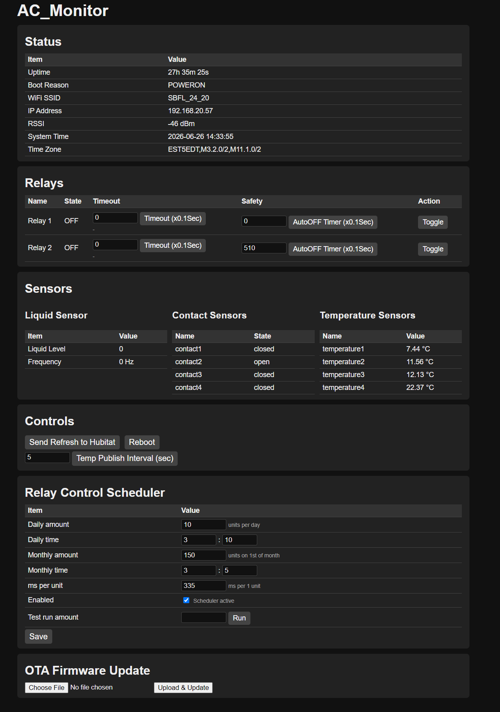Click Relay 1 Timeout (x0.1Sec) button
The image size is (500, 712).
[x=173, y=218]
